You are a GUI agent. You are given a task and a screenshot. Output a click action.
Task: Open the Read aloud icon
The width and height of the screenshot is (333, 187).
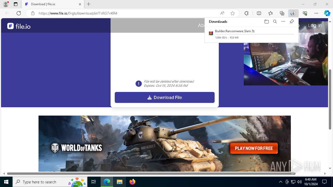(222, 13)
